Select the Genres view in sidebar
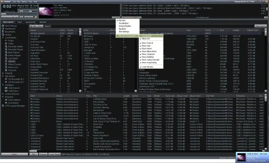The height and width of the screenshot is (163, 269). [12, 61]
